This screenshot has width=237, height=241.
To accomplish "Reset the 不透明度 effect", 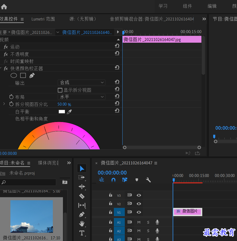I will (117, 53).
